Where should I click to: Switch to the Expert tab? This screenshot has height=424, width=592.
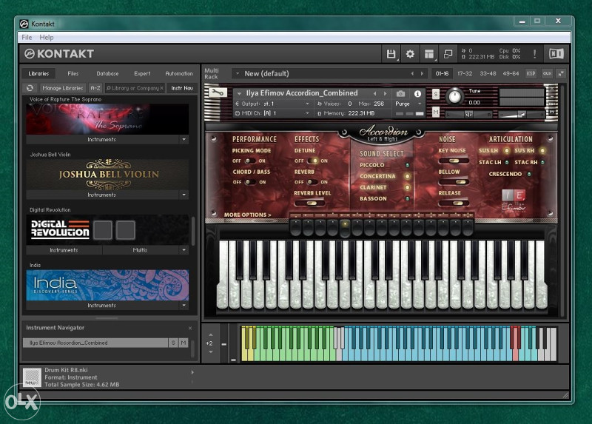(142, 73)
